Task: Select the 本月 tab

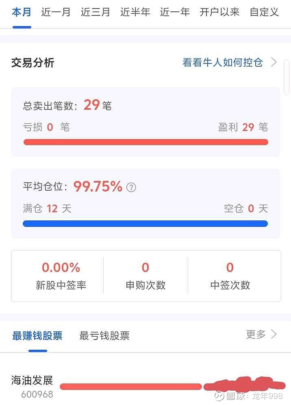Action: (x=22, y=12)
